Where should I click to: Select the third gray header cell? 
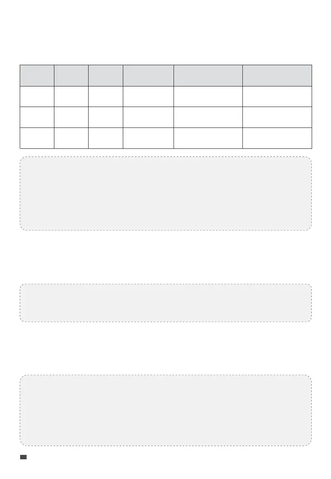click(106, 75)
